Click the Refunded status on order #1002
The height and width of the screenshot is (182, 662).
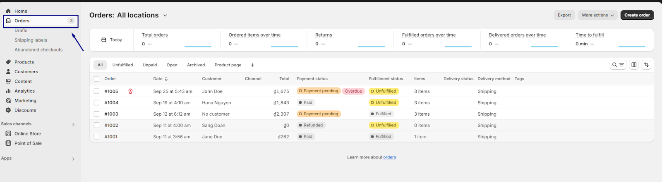coord(311,125)
